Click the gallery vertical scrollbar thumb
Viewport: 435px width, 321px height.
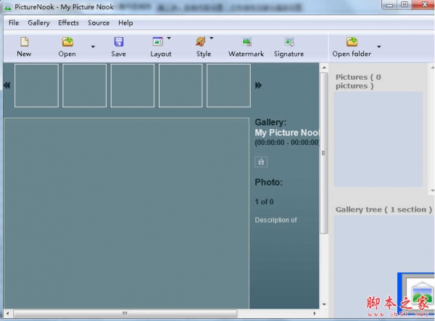coord(324,154)
